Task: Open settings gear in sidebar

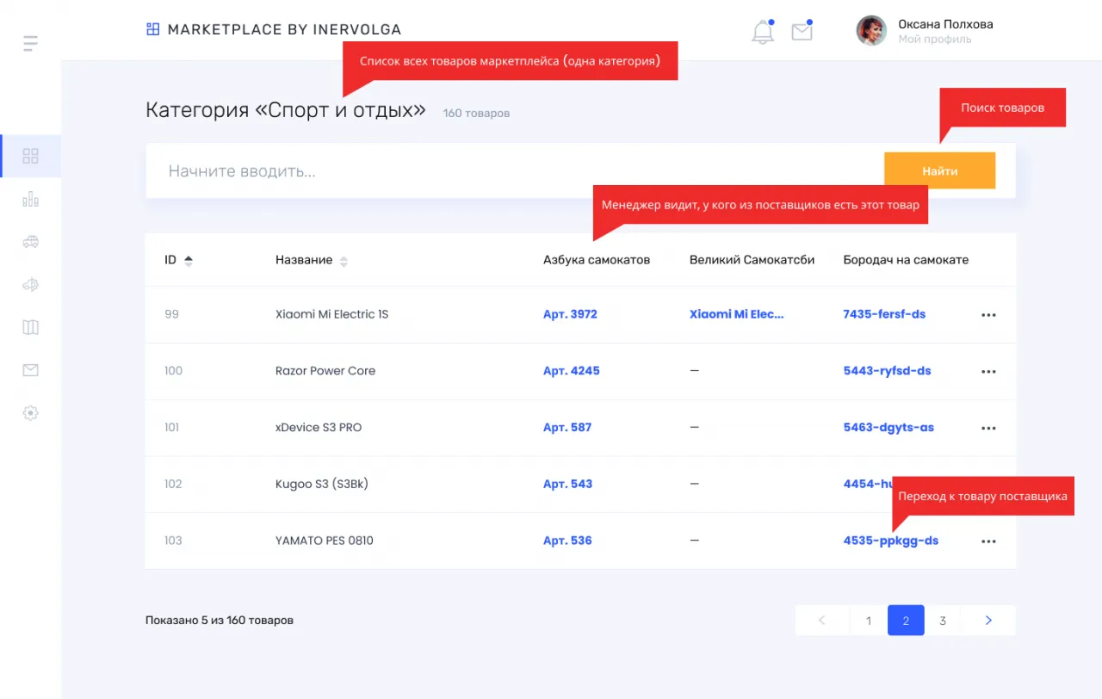Action: pos(30,413)
